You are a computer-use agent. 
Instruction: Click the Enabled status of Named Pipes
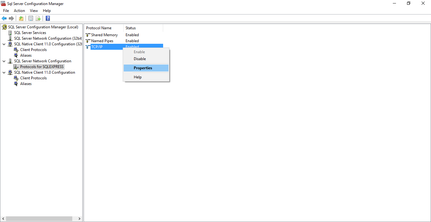pos(132,41)
